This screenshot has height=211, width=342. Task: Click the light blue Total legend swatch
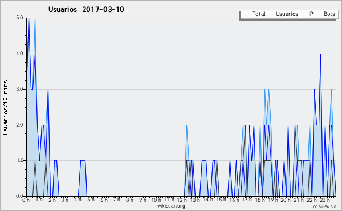pyautogui.click(x=246, y=14)
